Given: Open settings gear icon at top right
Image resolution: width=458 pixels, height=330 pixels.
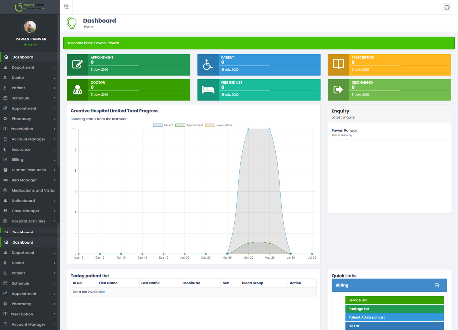Looking at the screenshot, I should [x=447, y=7].
